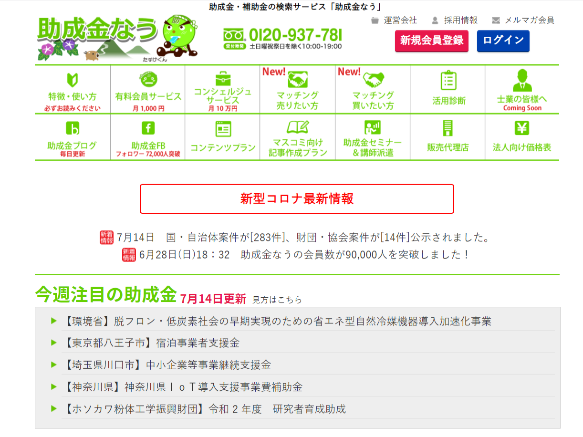Open 東京都八王子市 宿泊事業者支援金 link

(x=151, y=343)
